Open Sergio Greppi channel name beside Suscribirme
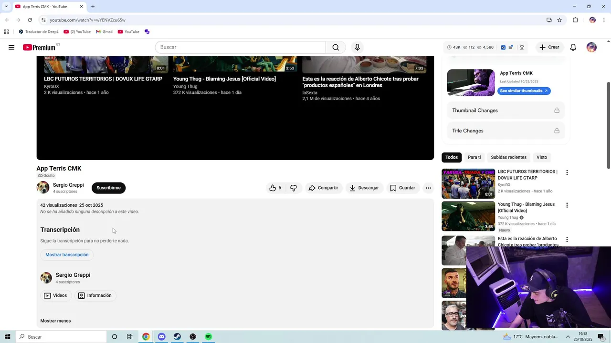 click(68, 185)
